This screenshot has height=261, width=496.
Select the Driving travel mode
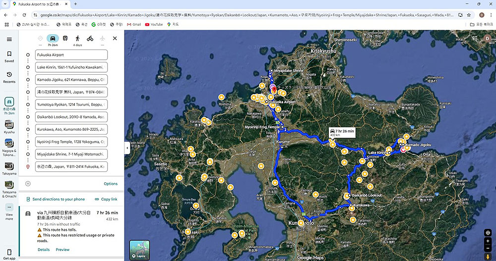click(53, 38)
